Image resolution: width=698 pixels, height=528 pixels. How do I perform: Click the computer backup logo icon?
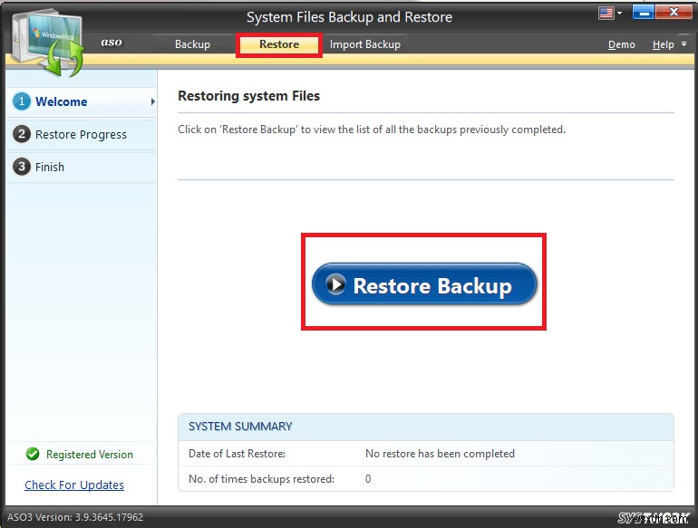pos(48,43)
